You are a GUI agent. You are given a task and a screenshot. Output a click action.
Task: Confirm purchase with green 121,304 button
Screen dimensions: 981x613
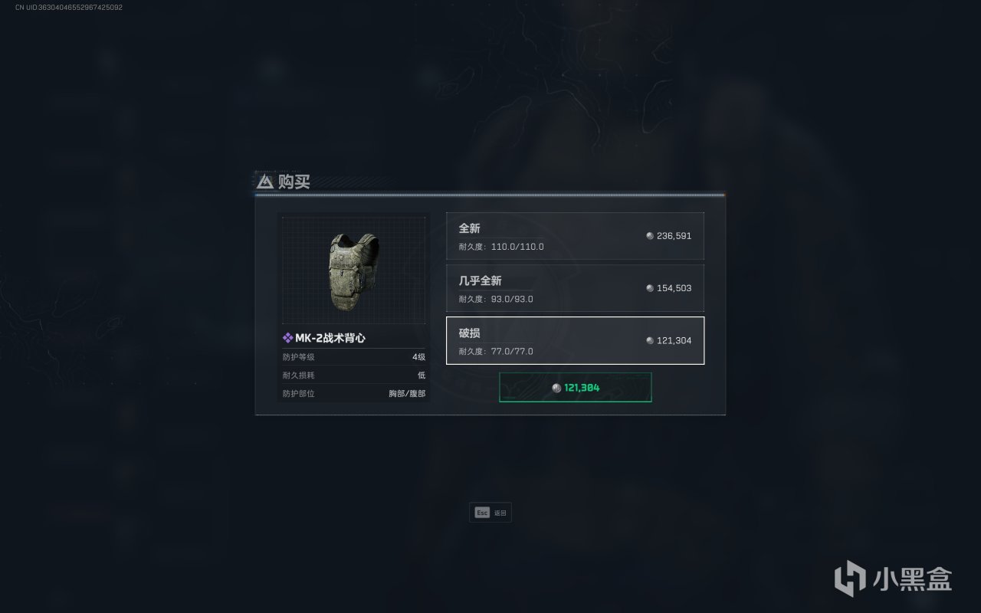[576, 388]
